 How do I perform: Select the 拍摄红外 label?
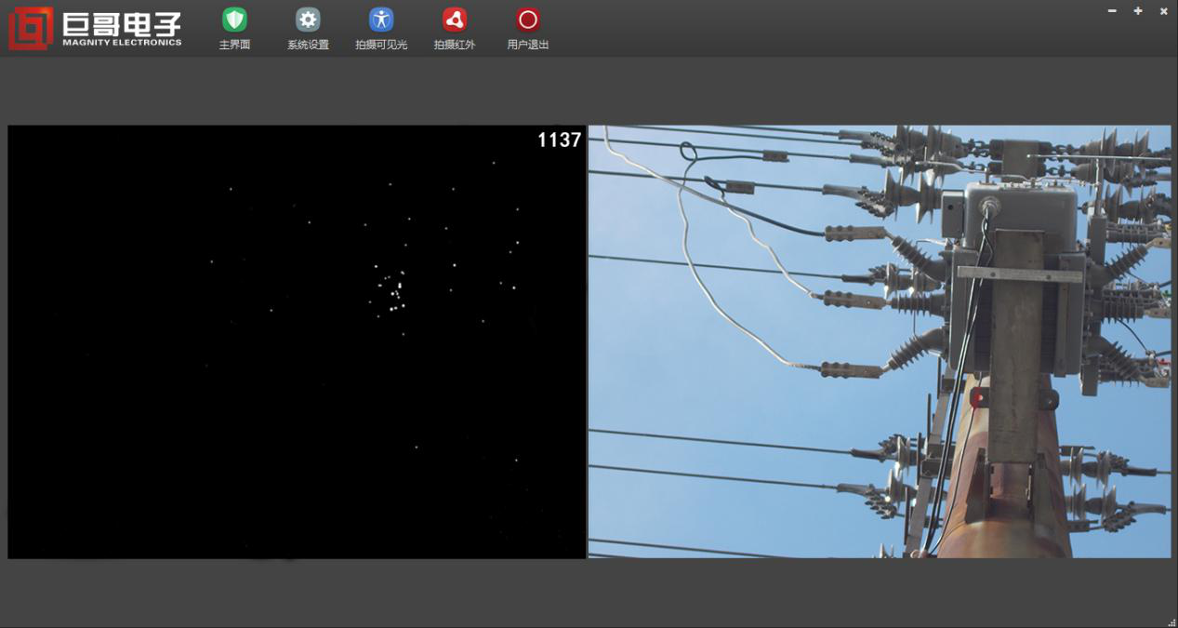(x=455, y=45)
